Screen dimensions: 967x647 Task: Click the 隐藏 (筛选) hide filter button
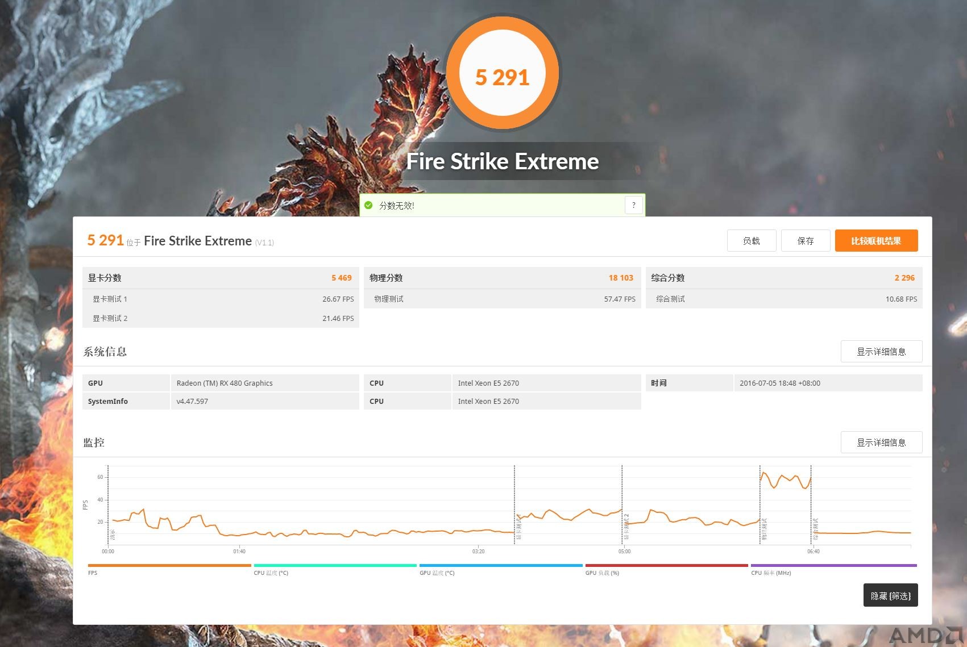890,595
